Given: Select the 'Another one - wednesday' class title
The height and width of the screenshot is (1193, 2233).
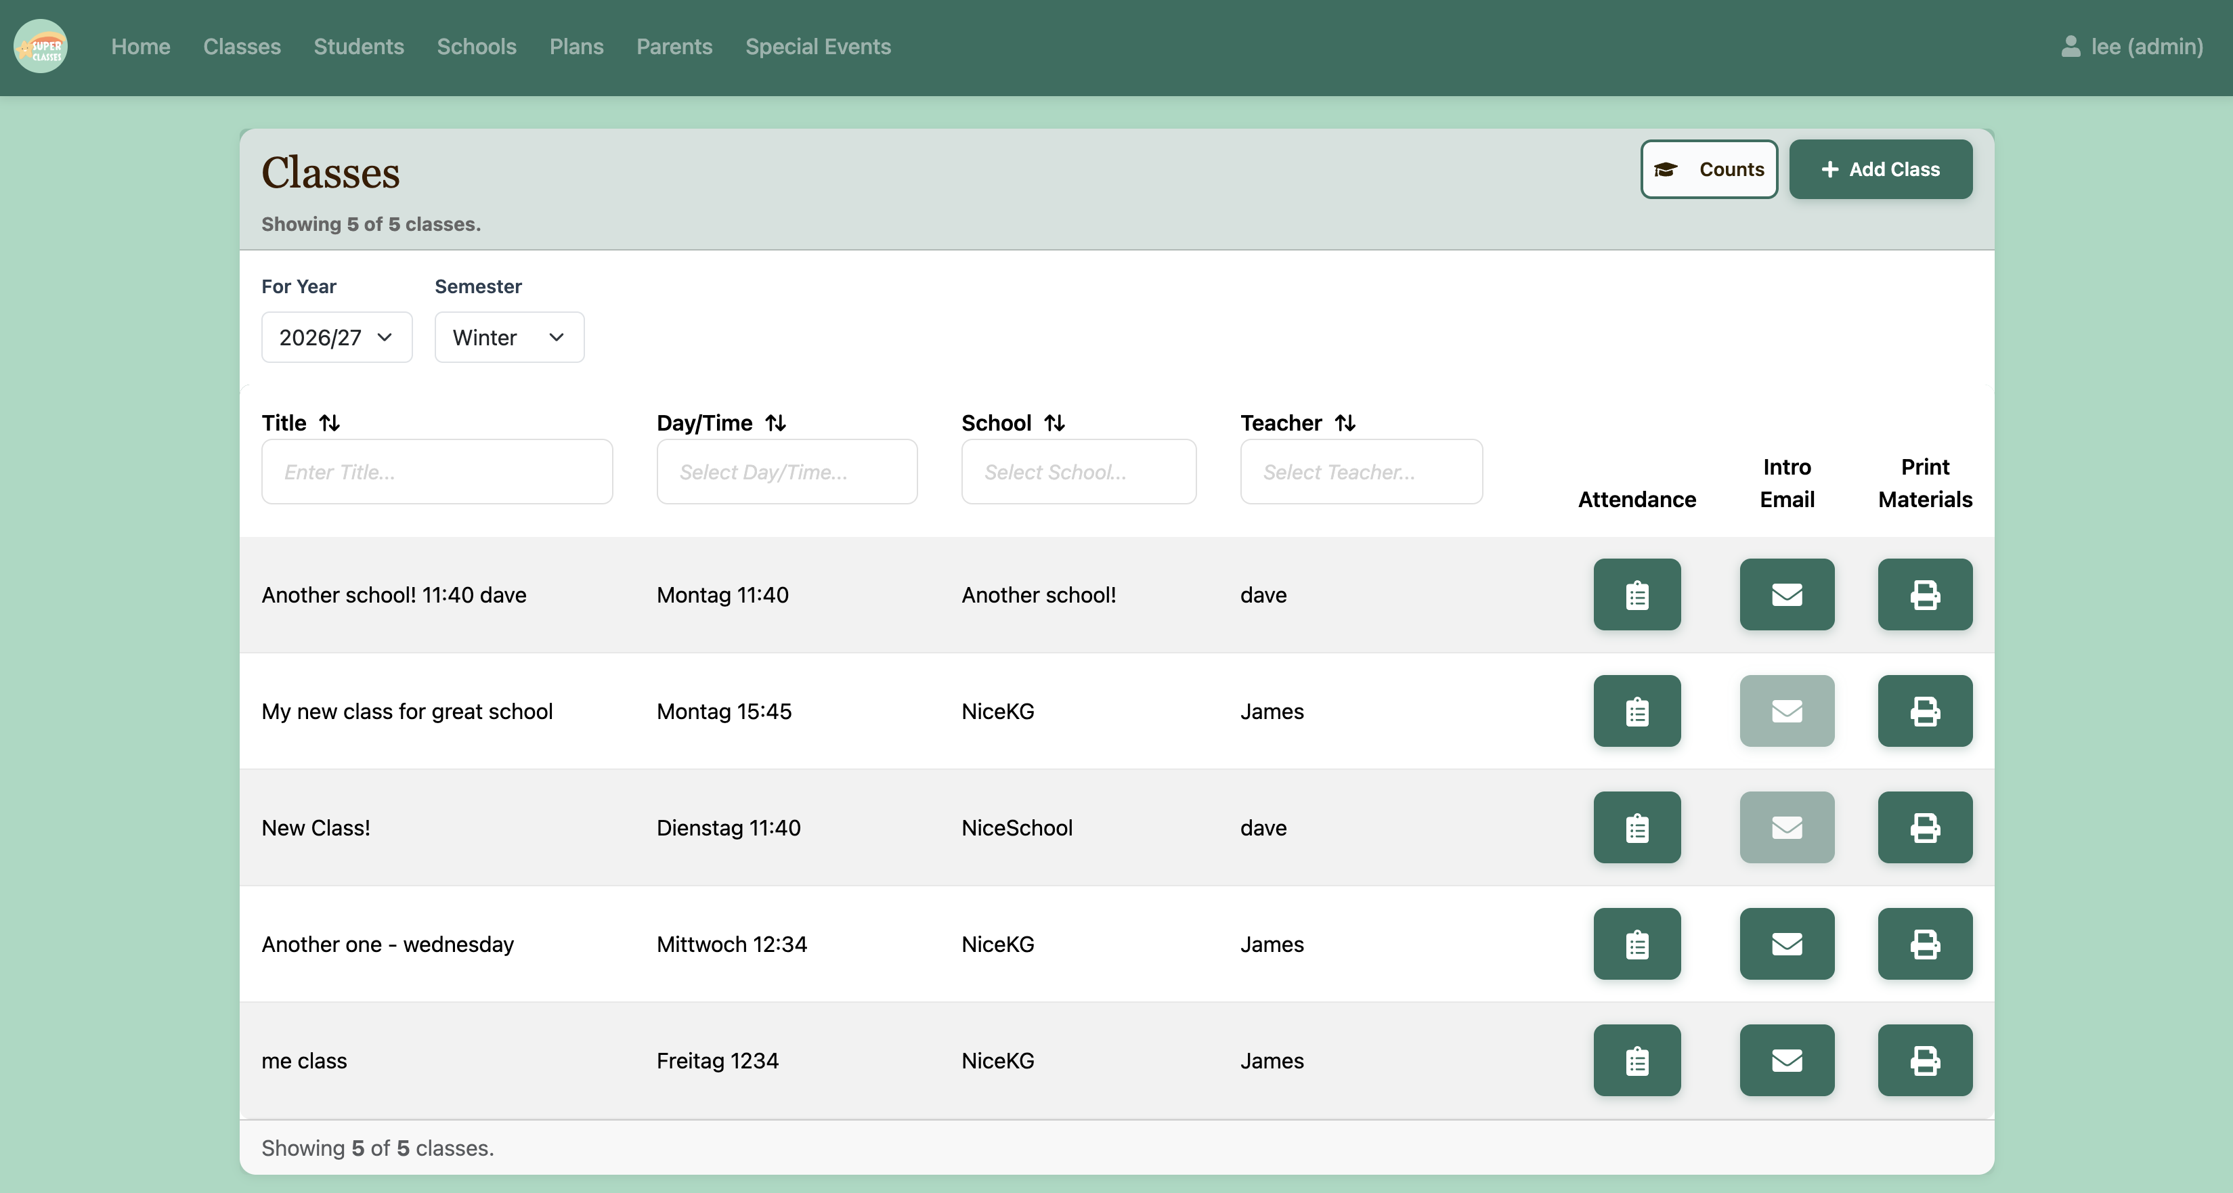Looking at the screenshot, I should coord(387,944).
